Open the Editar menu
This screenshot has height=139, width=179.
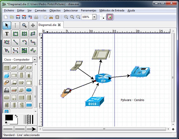pos(21,10)
